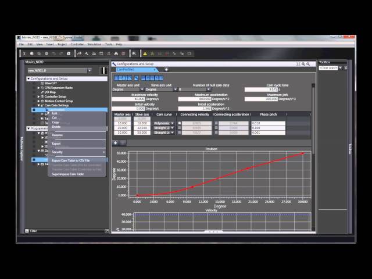
Task: Open the Controller menu
Action: (77, 44)
